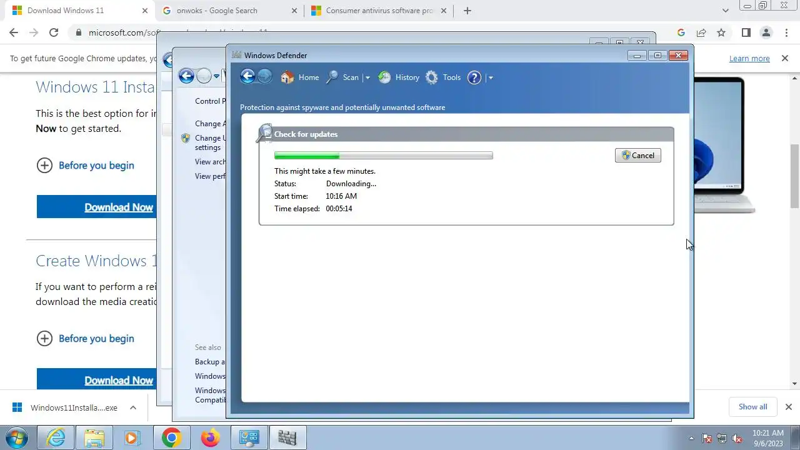This screenshot has width=800, height=450.
Task: Open Learn more link in Chrome infobar
Action: (749, 58)
